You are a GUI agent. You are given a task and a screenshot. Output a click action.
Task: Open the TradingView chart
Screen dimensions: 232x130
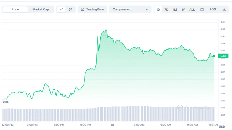pos(92,9)
